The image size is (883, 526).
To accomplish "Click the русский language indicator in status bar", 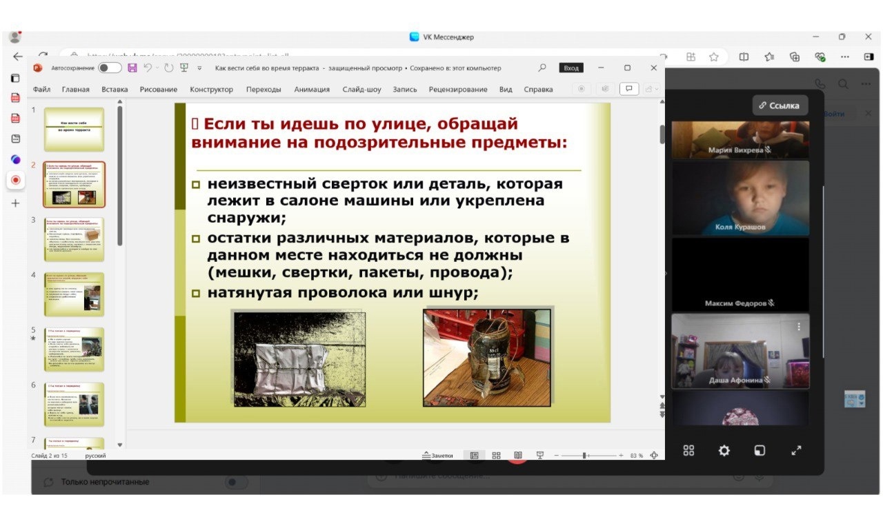I will pyautogui.click(x=96, y=456).
